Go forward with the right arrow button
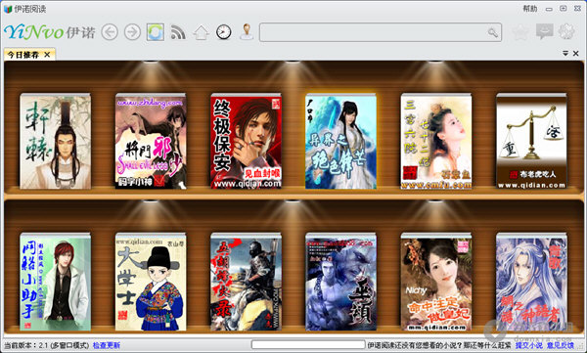587x353 pixels. coord(132,32)
